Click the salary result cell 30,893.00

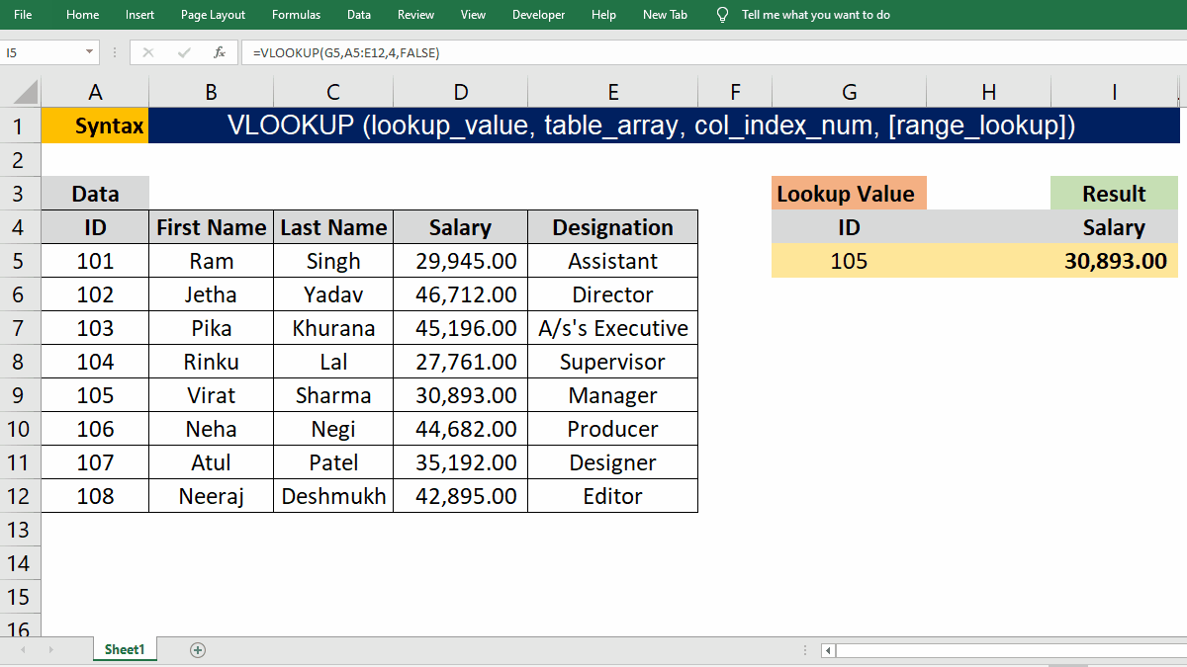pyautogui.click(x=1114, y=260)
